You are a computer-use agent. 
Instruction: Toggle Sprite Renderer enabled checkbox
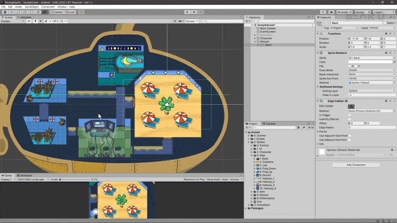coord(325,53)
